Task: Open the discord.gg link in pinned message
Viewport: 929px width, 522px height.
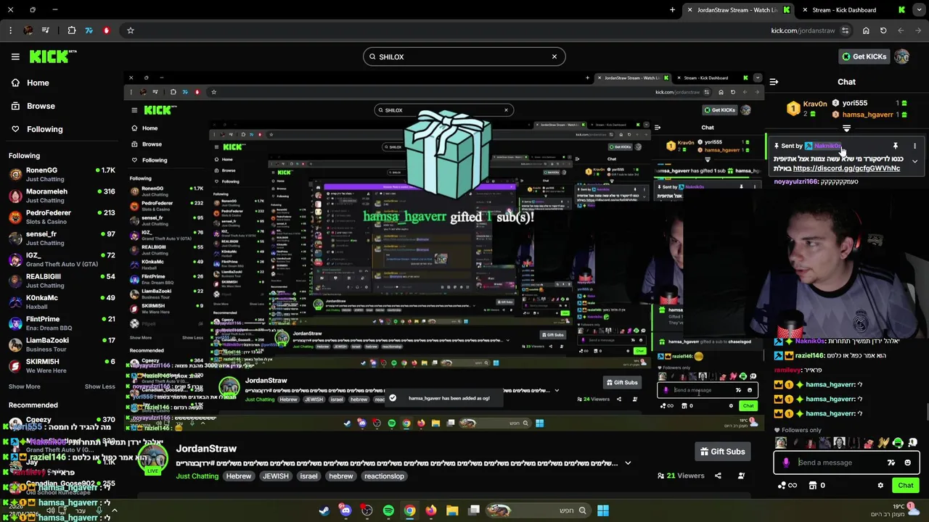Action: [846, 168]
